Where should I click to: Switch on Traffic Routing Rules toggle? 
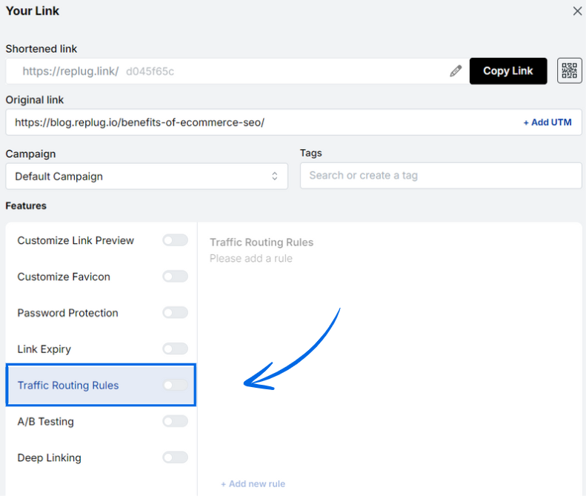(x=175, y=385)
